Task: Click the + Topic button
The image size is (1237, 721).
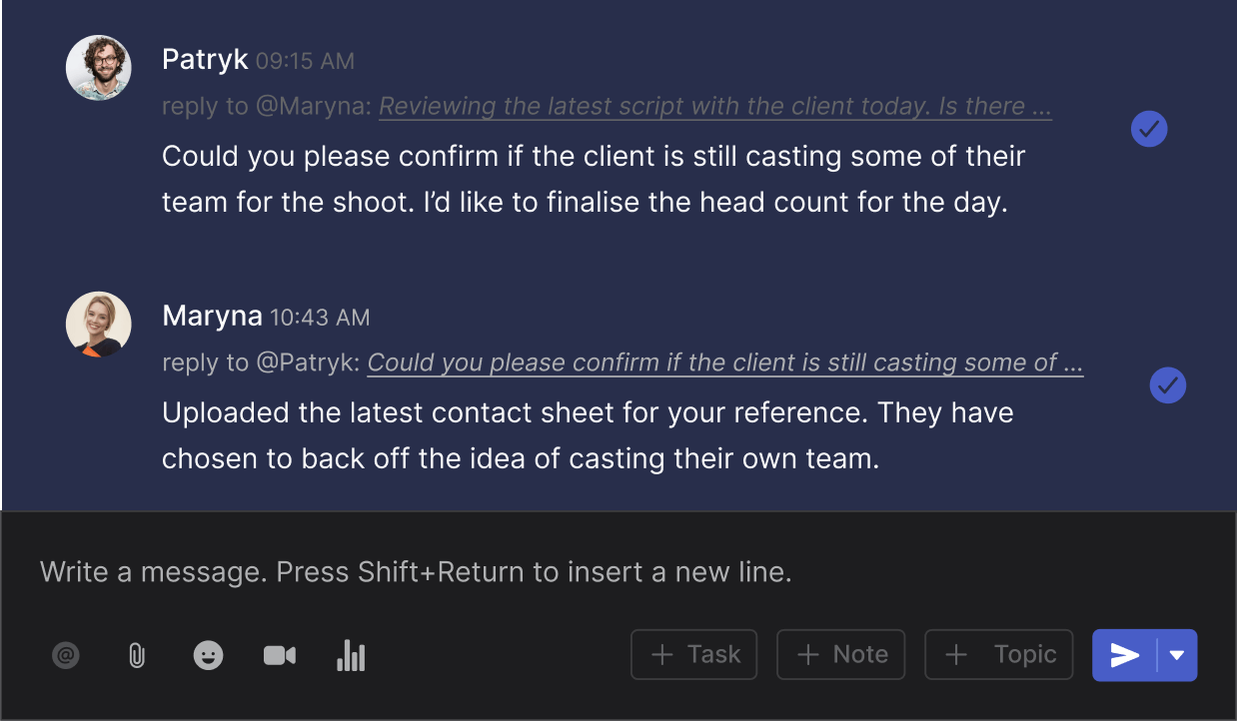Action: coord(999,655)
